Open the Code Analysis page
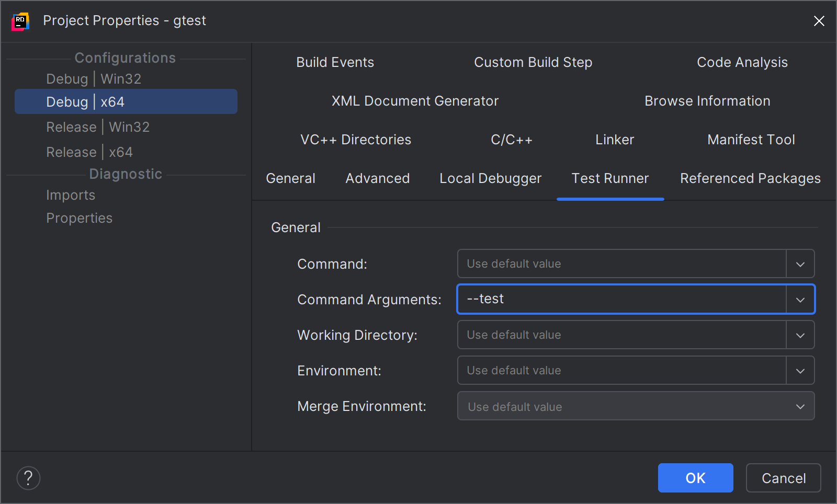The width and height of the screenshot is (837, 504). click(742, 62)
